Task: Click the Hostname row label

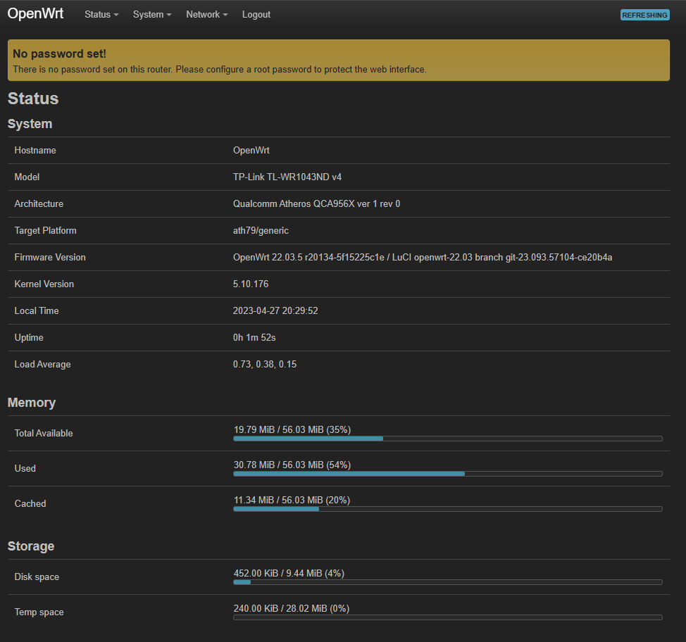Action: pos(35,151)
